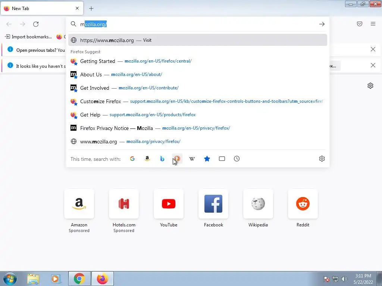This screenshot has height=286, width=382.
Task: Click the taskbar clock showing 3:11 PM
Action: coord(363,279)
